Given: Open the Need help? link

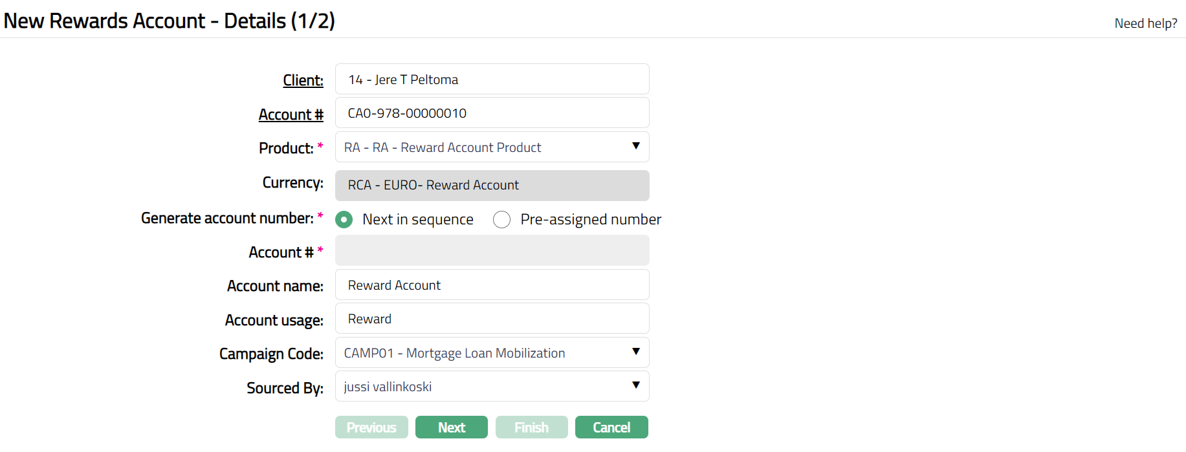Looking at the screenshot, I should [1145, 23].
